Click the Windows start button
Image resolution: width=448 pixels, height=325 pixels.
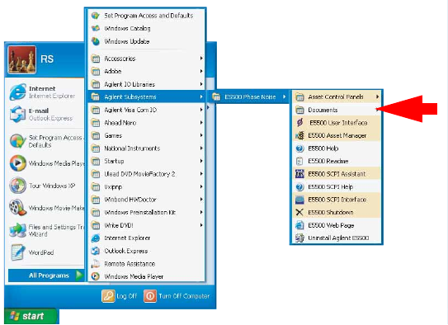[31, 316]
